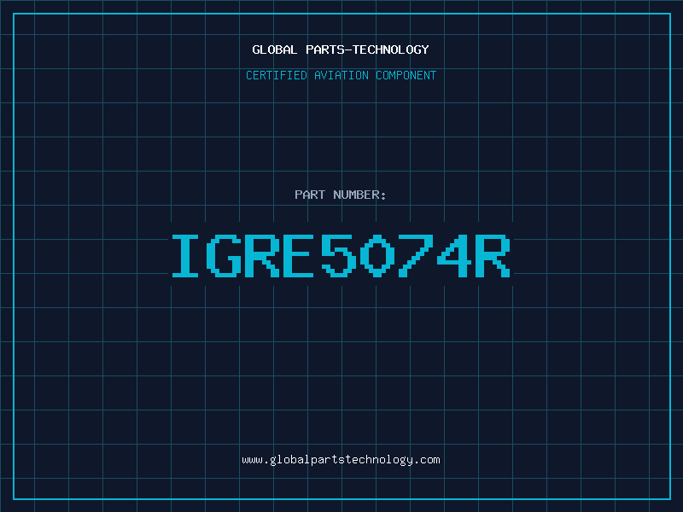Click the final R in the part number
This screenshot has height=512, width=683.
(x=493, y=255)
